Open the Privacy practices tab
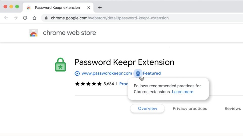This screenshot has height=136, width=243. click(190, 108)
